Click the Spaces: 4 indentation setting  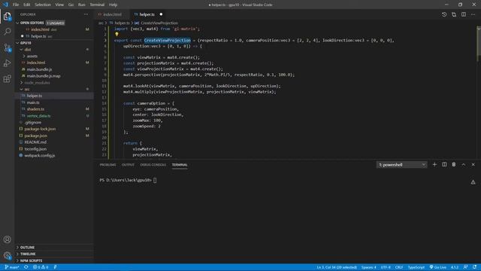[x=369, y=267]
